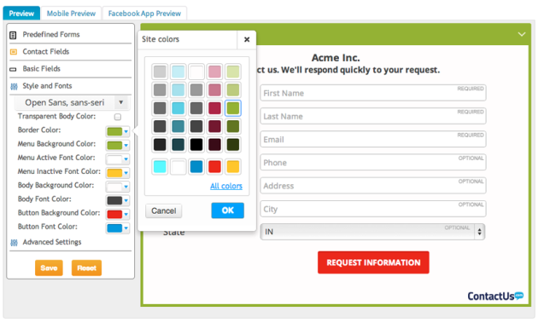Pick the black swatch in the palette
Viewport: 538px width, 323px height.
point(196,145)
